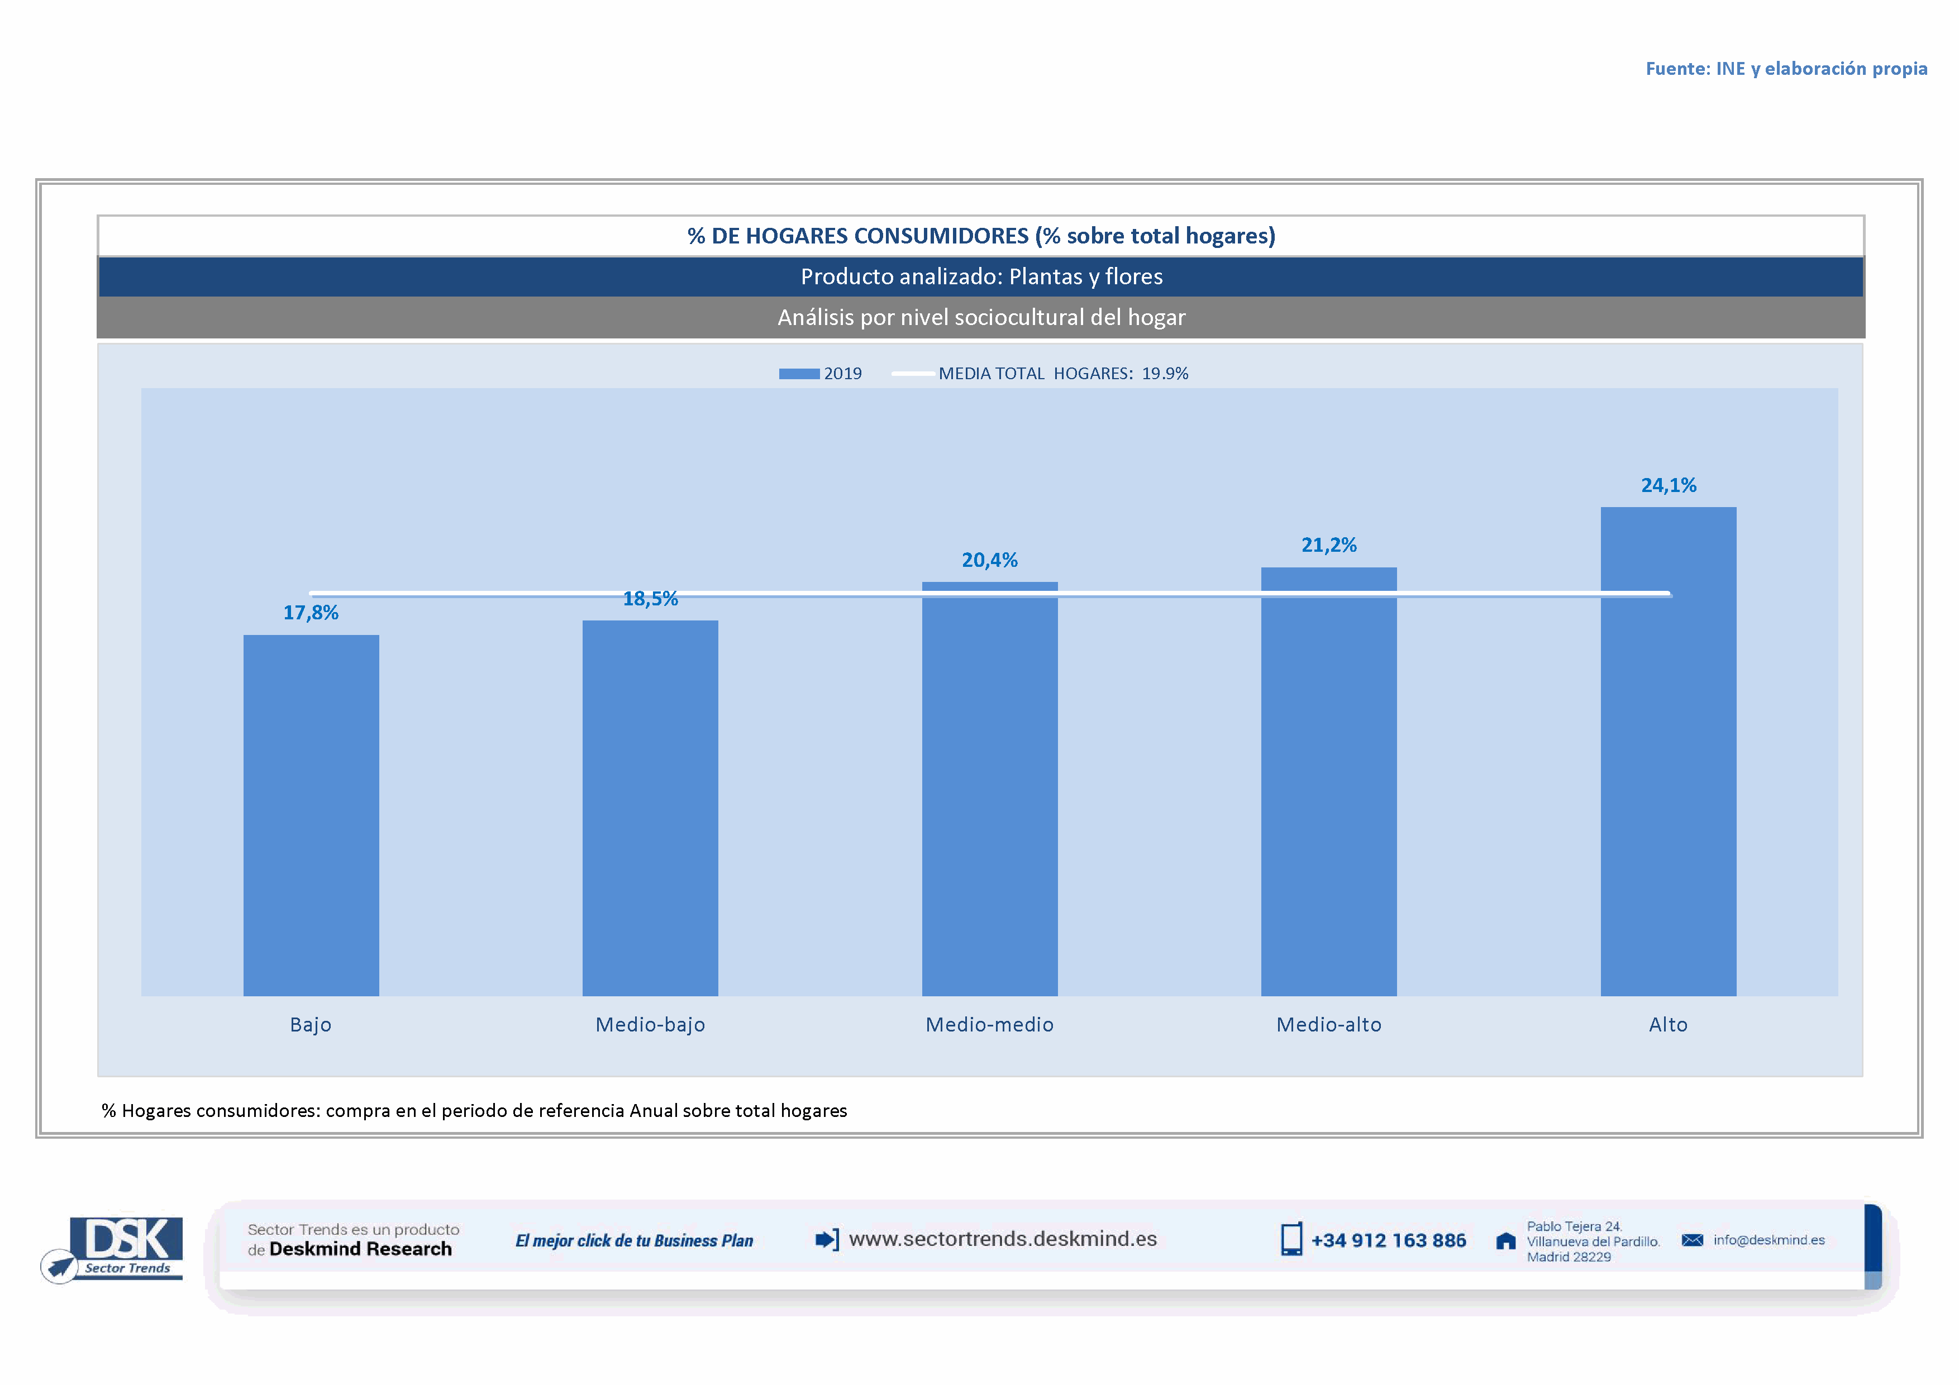The height and width of the screenshot is (1385, 1959).
Task: Click the info@deskmind.es email address
Action: 1769,1240
